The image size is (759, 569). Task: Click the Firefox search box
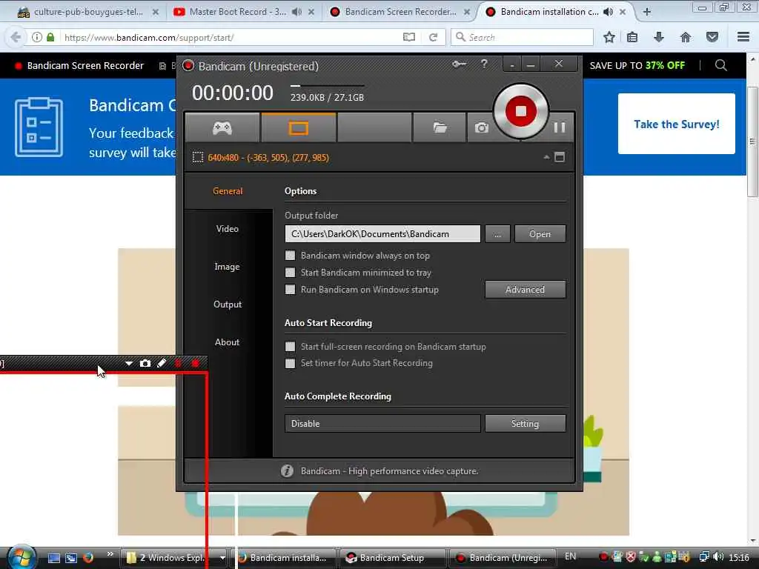(x=522, y=37)
